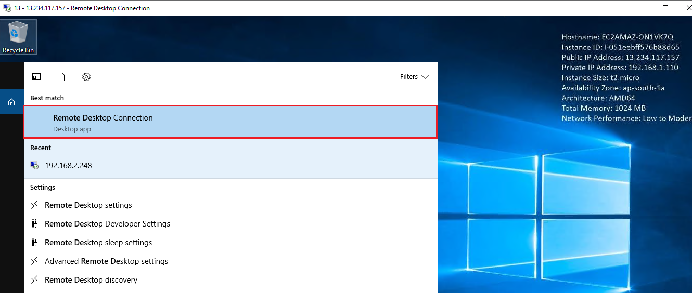692x293 pixels.
Task: Click Private IP Address 192.168.1.110 text
Action: pos(619,68)
